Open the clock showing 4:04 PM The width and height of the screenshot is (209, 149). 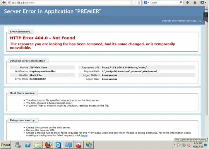coord(198,145)
